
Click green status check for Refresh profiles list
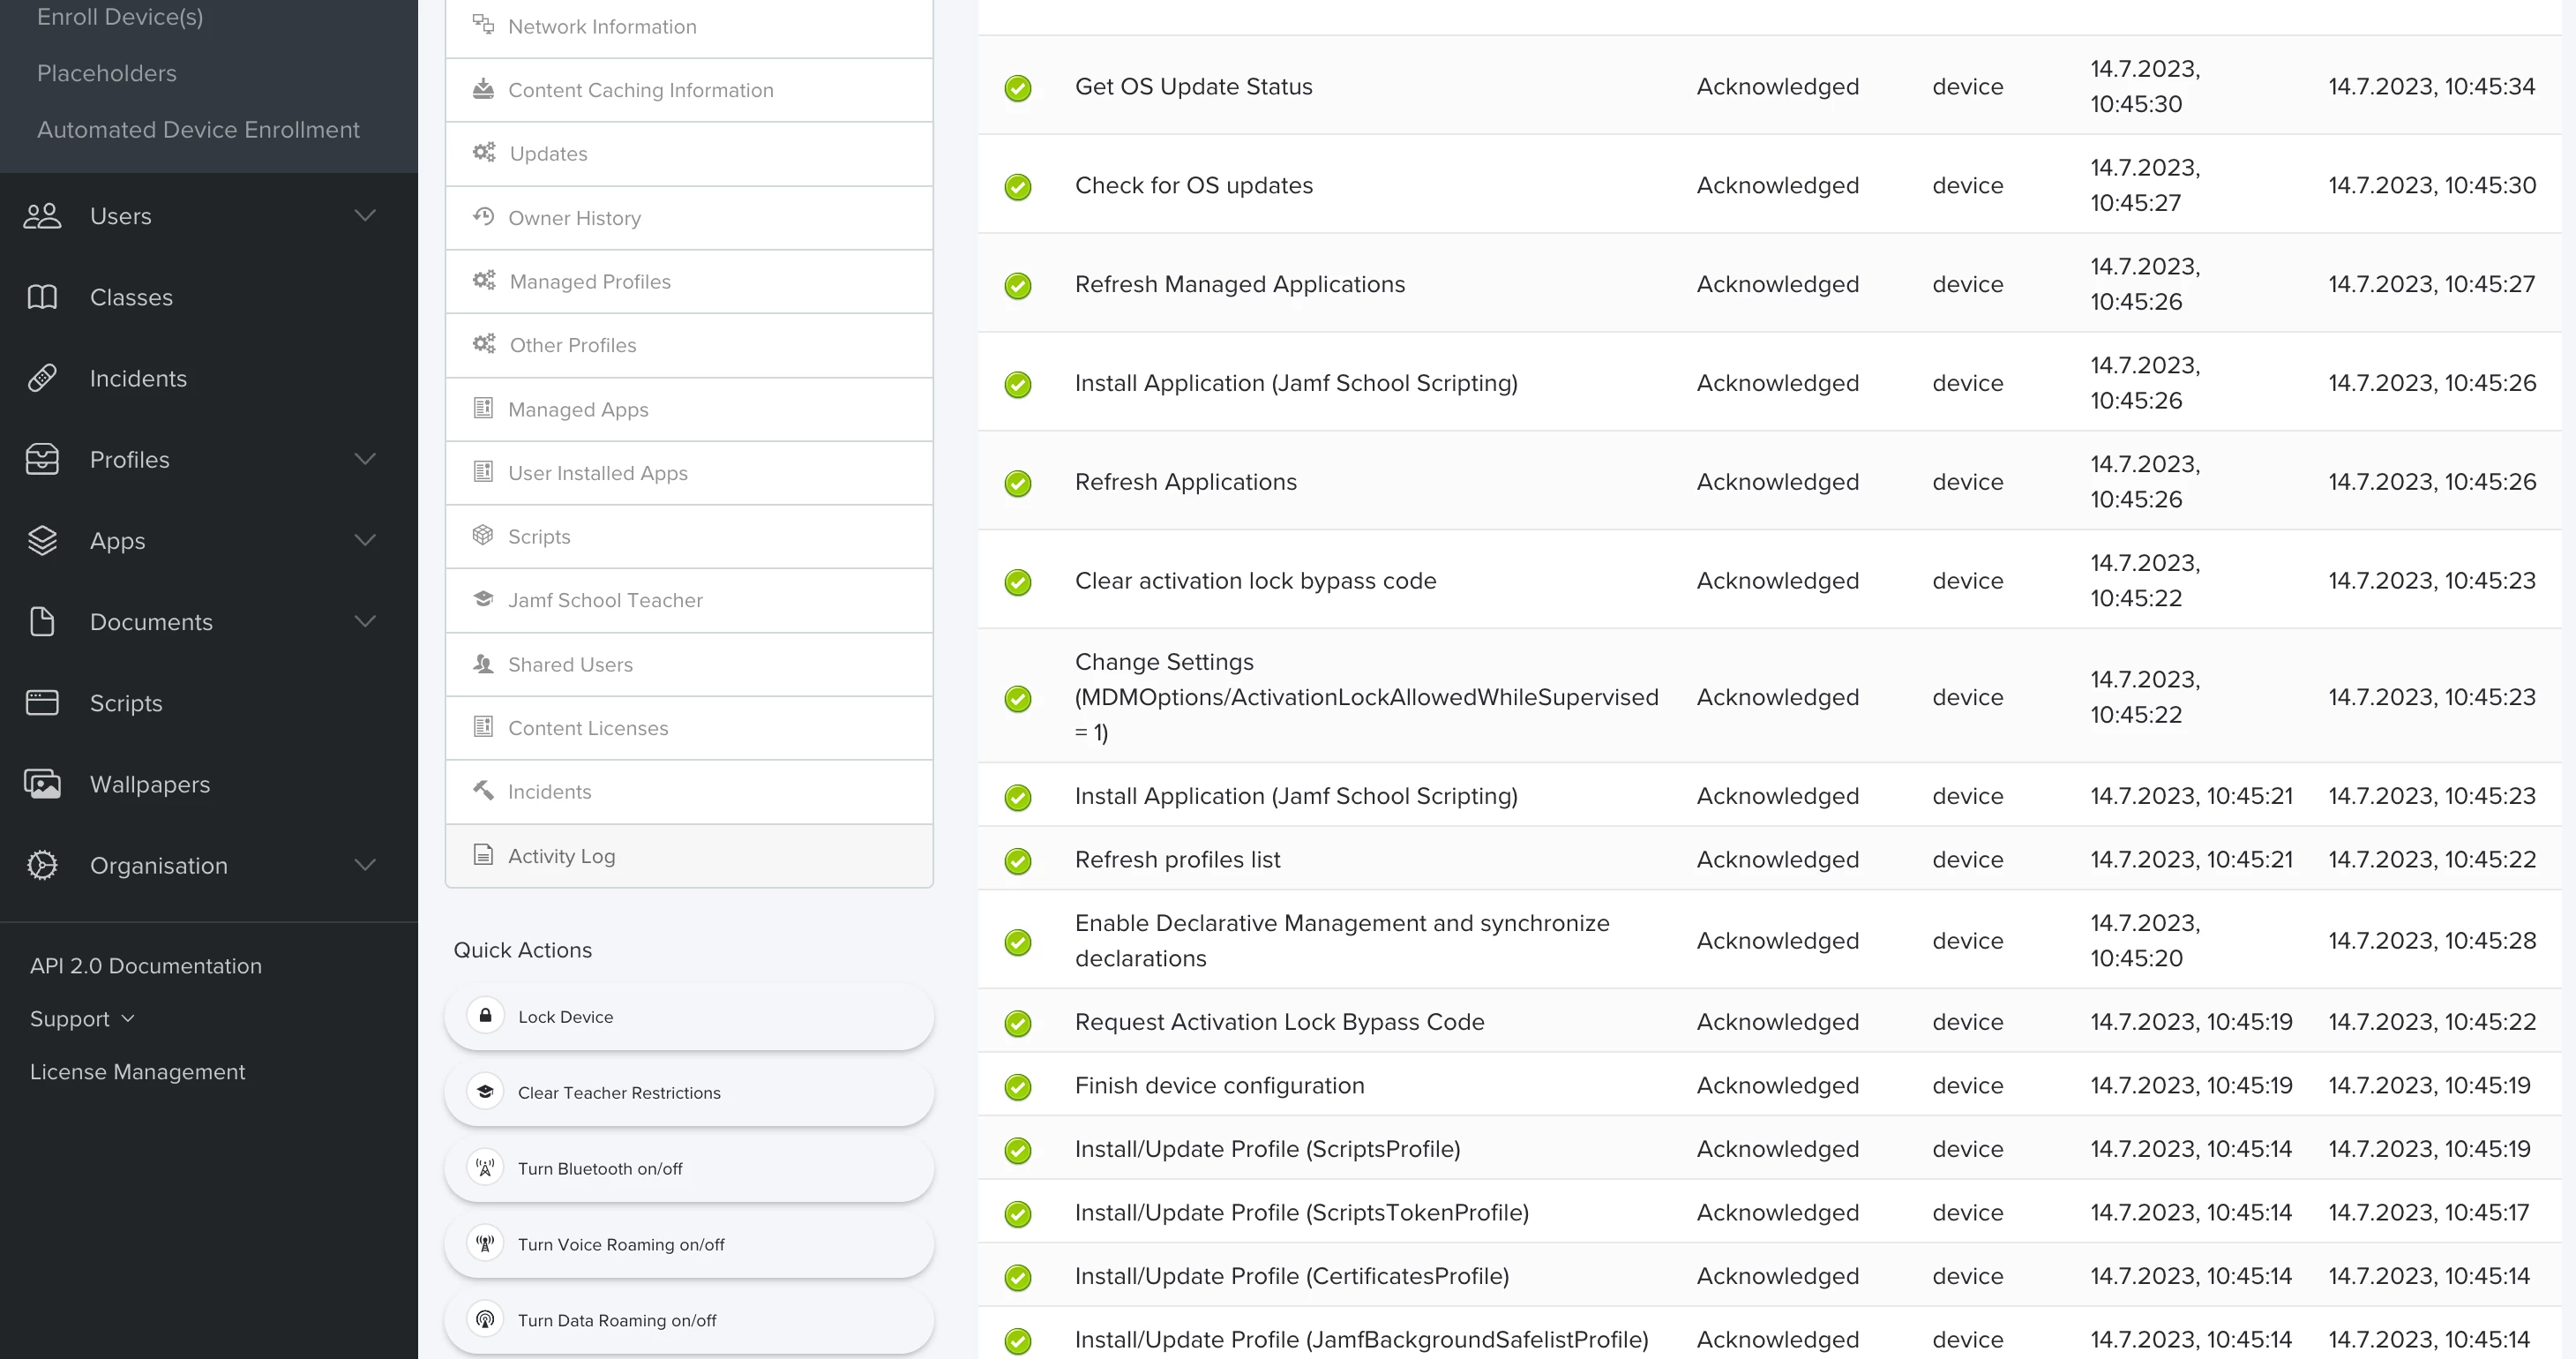point(1018,861)
